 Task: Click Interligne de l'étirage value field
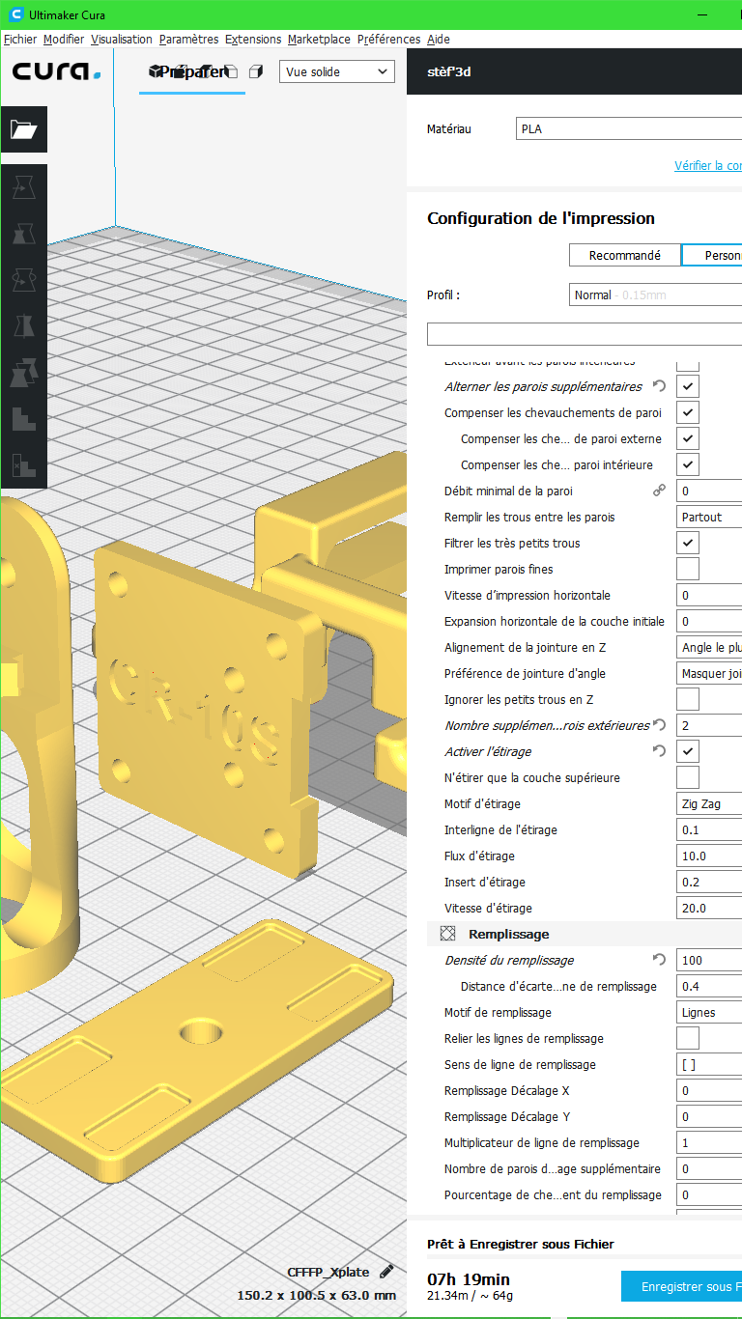click(x=709, y=829)
